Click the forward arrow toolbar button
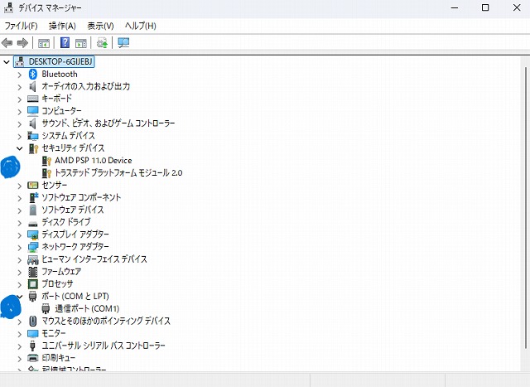Image resolution: width=530 pixels, height=387 pixels. 22,42
